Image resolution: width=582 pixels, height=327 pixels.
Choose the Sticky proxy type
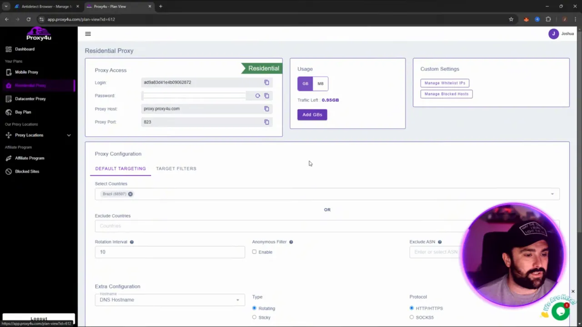point(254,317)
